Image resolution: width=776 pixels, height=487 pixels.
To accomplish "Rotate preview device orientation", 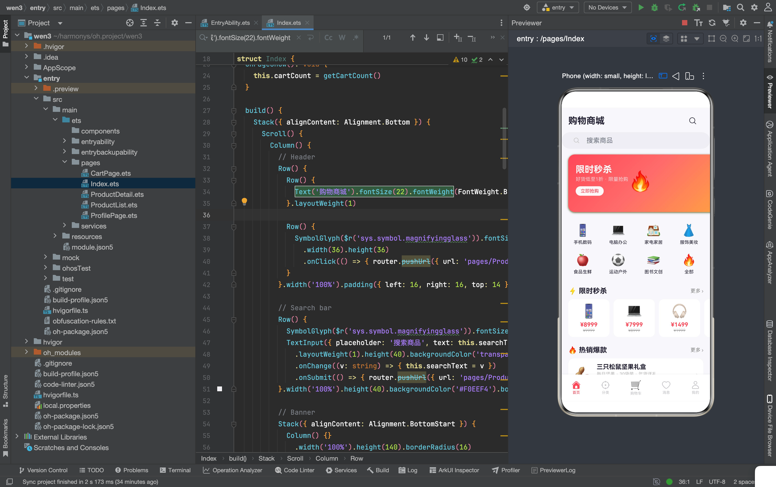I will [x=689, y=76].
